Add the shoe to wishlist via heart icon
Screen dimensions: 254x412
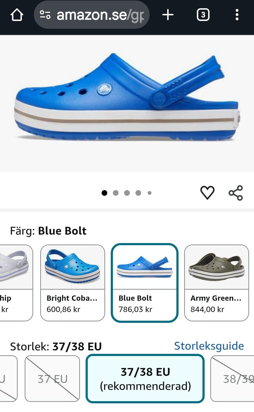pyautogui.click(x=207, y=192)
